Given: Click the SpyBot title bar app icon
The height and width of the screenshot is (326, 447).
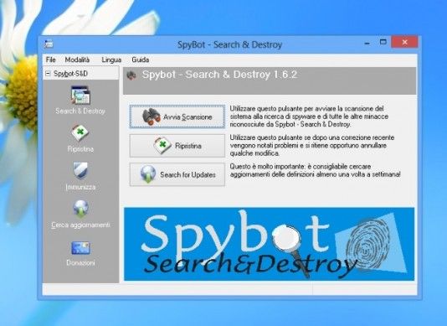Looking at the screenshot, I should (x=49, y=44).
